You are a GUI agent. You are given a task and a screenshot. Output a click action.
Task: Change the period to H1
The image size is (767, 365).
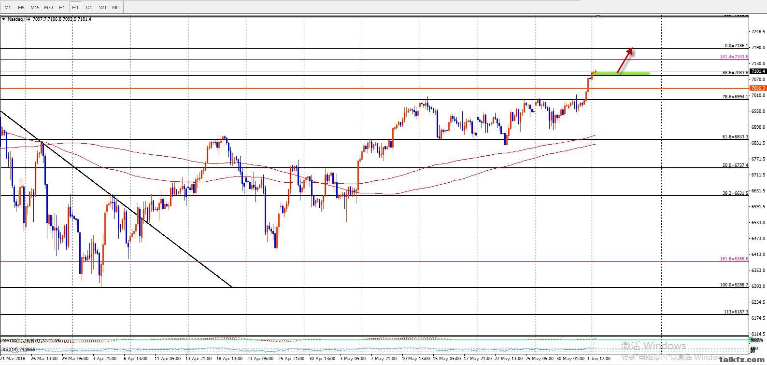pyautogui.click(x=62, y=7)
